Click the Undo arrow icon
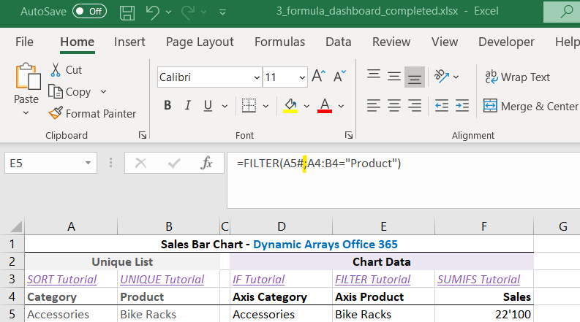 point(152,12)
